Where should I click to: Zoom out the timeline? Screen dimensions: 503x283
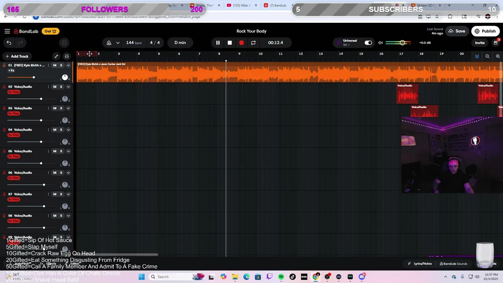(487, 56)
